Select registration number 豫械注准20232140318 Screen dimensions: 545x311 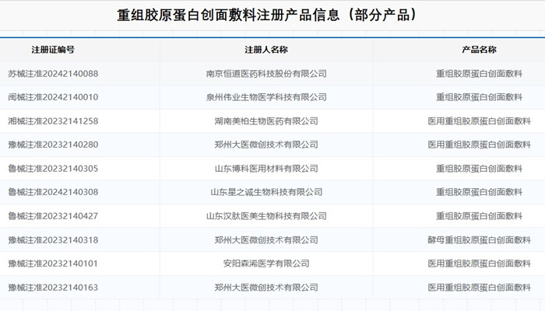tap(53, 240)
